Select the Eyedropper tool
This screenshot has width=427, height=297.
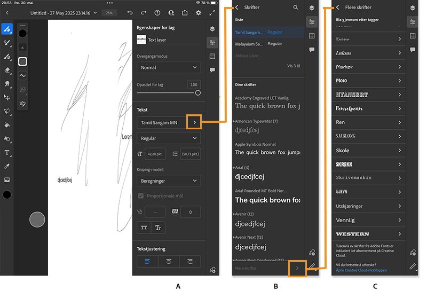(x=7, y=166)
